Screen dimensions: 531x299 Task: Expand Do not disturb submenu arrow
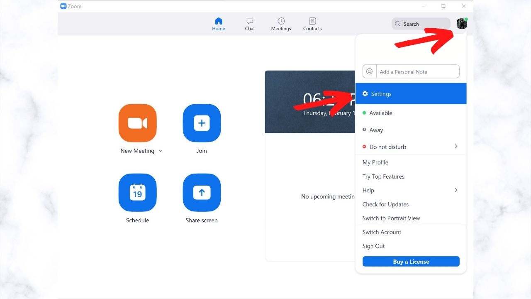(456, 147)
